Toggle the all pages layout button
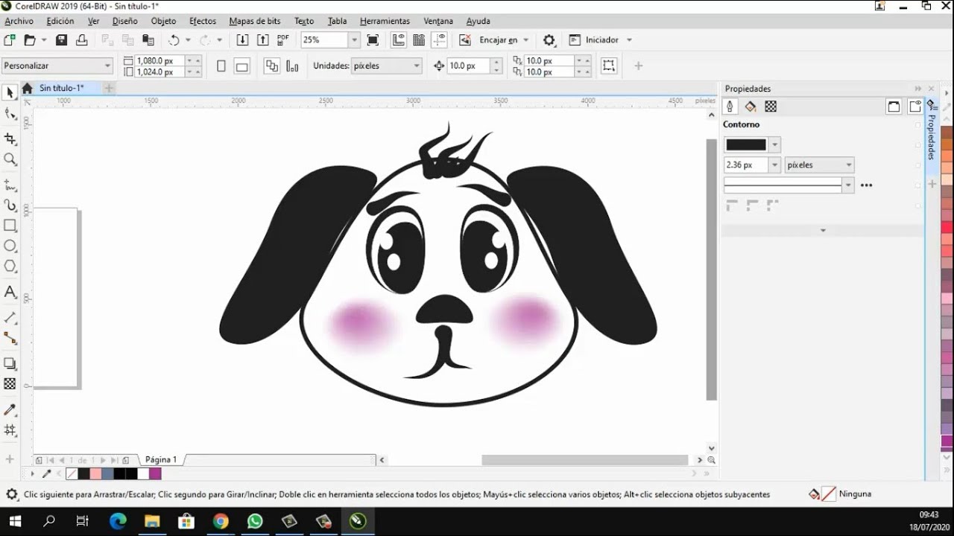The height and width of the screenshot is (536, 954). [271, 66]
